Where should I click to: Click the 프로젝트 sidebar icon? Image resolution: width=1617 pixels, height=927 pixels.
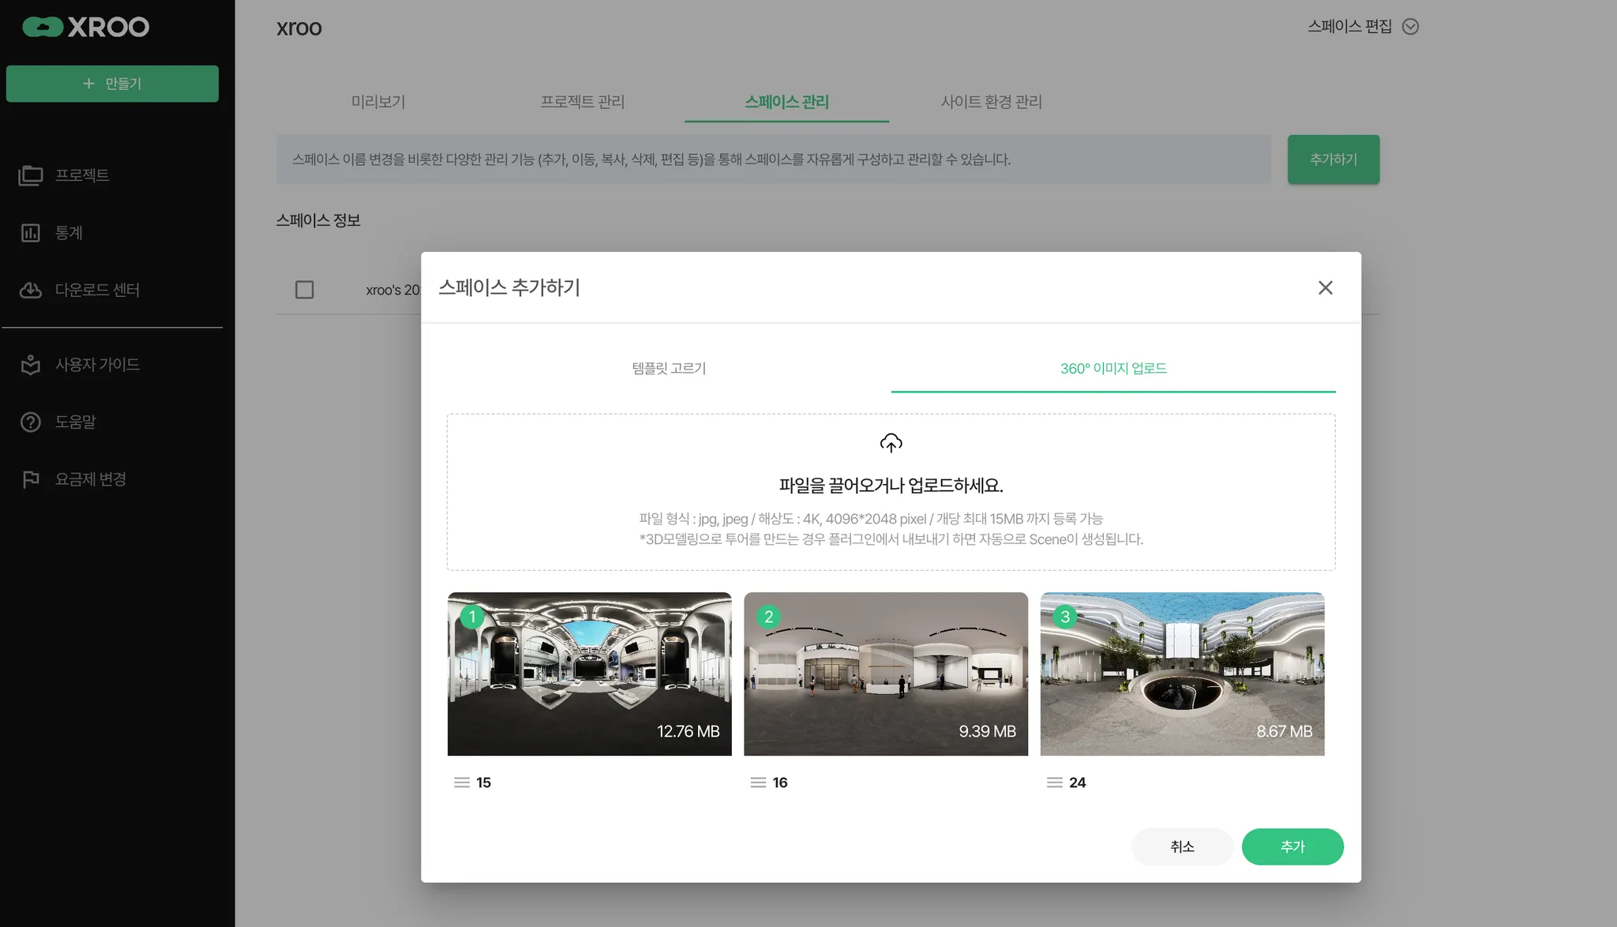pyautogui.click(x=31, y=175)
